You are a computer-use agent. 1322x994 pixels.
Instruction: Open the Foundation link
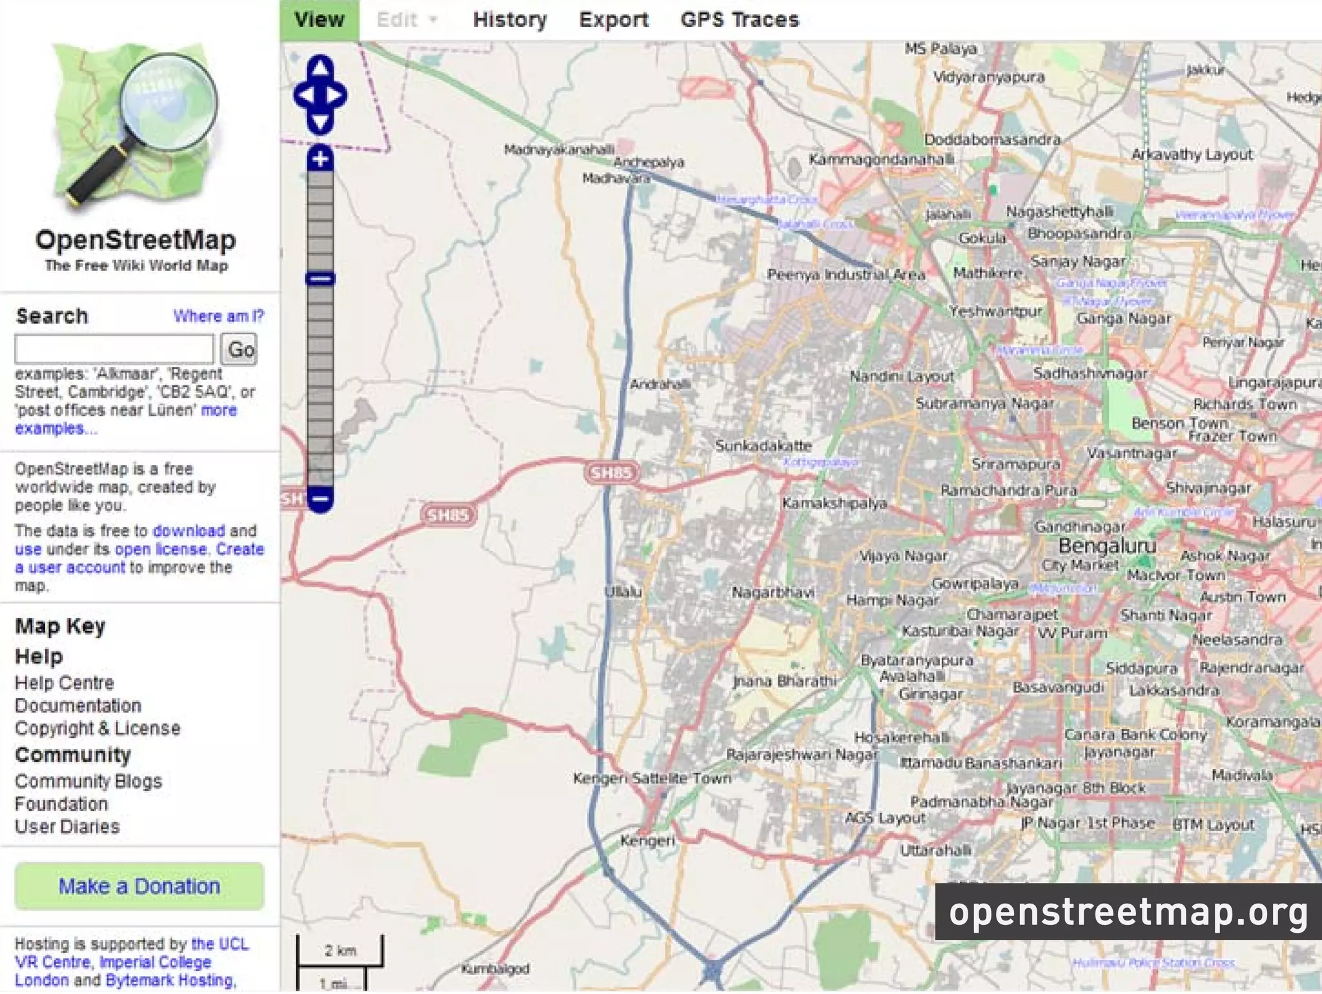point(61,804)
